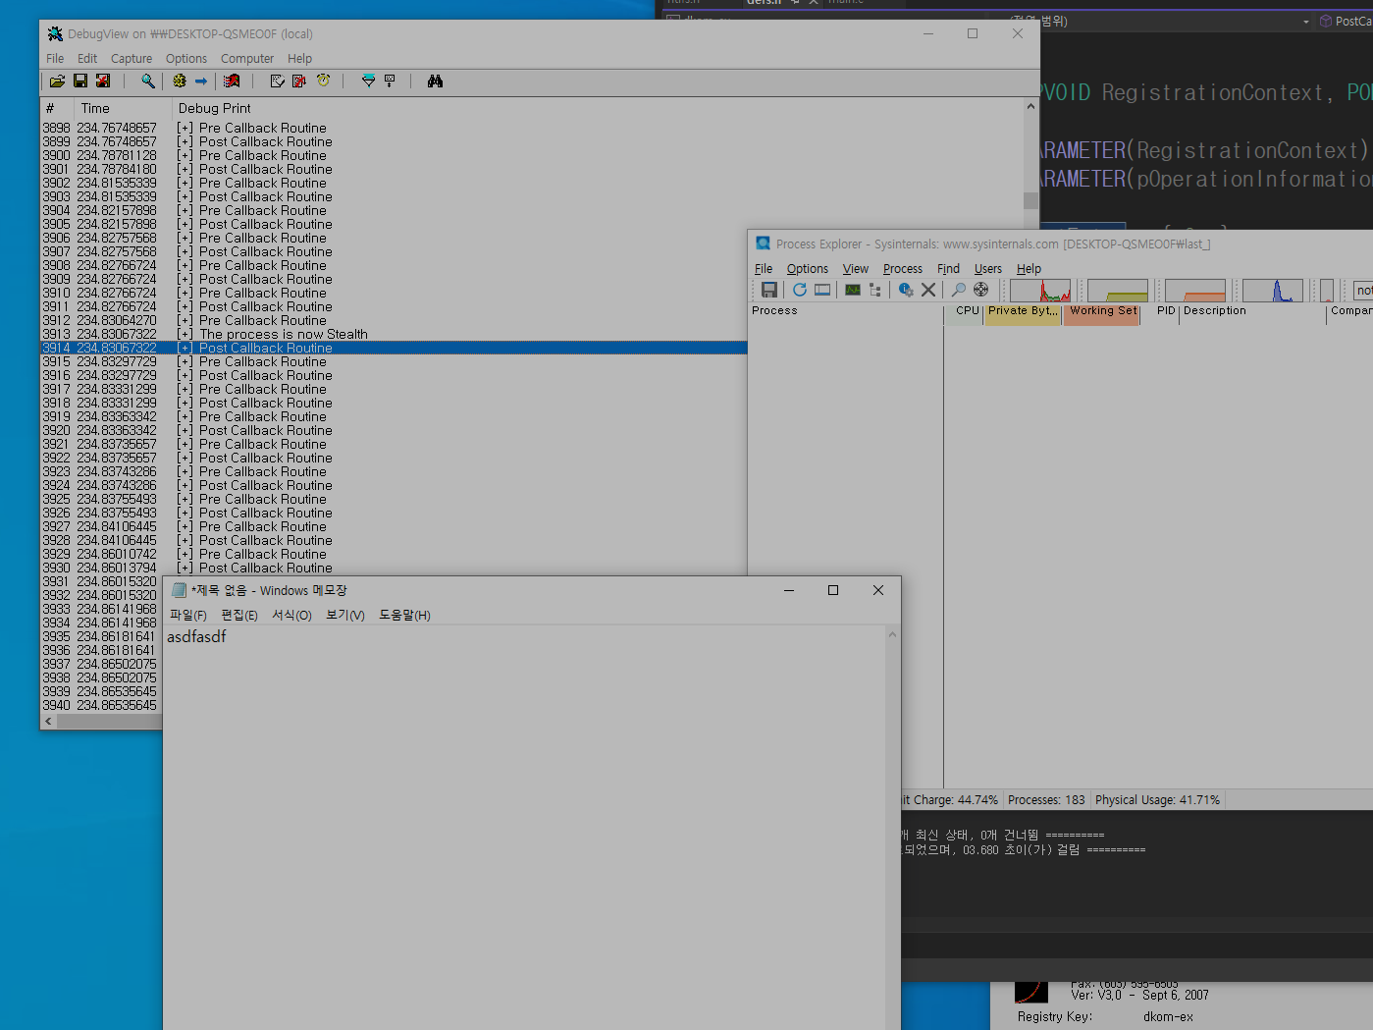The width and height of the screenshot is (1373, 1030).
Task: Click the crosshair Find Window's Process icon
Action: pos(981,290)
